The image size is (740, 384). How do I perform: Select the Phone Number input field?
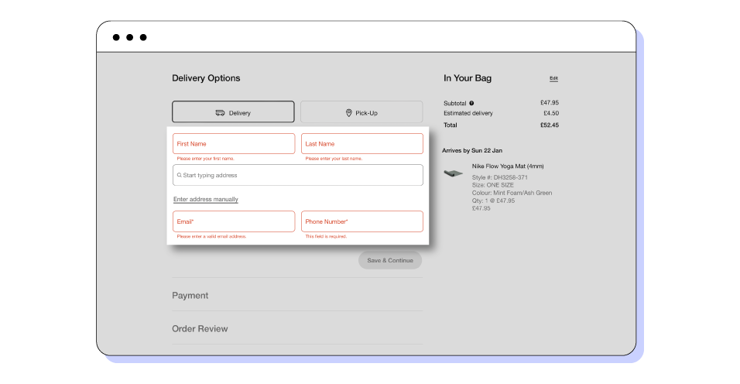361,221
